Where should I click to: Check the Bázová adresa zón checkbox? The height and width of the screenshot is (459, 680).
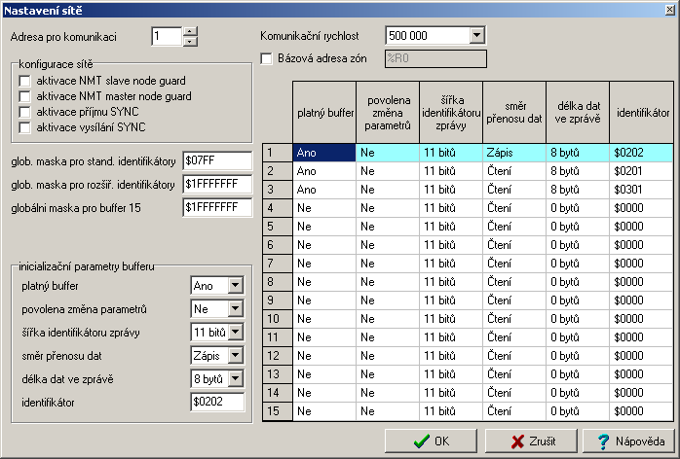(x=266, y=58)
